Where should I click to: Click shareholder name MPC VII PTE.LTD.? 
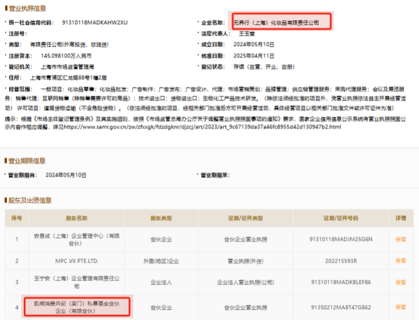77,261
